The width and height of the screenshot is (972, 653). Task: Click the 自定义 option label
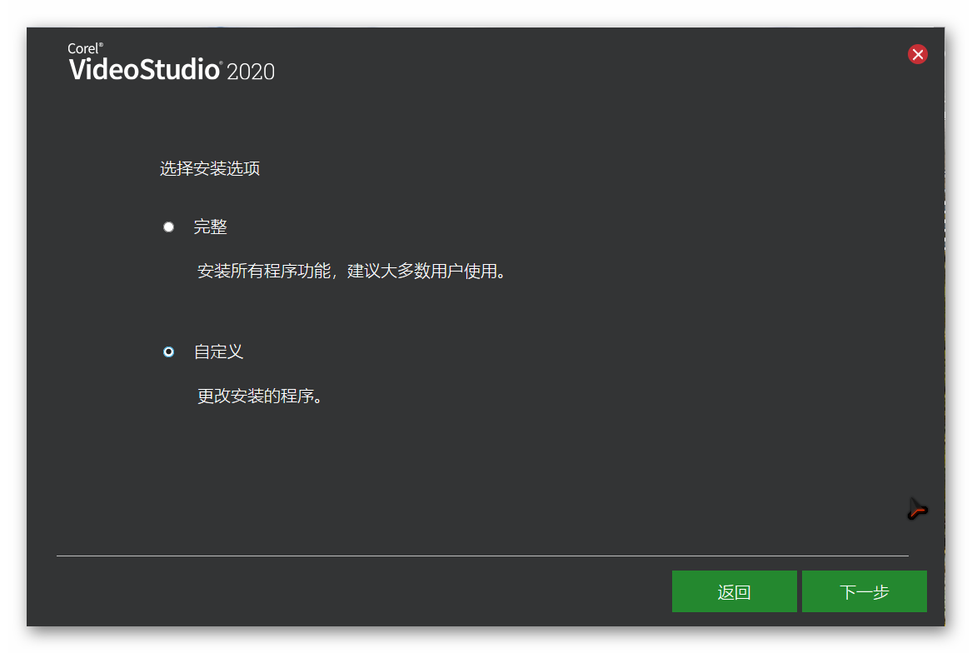point(218,352)
